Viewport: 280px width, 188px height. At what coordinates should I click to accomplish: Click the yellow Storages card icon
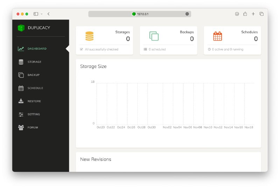tap(90, 36)
